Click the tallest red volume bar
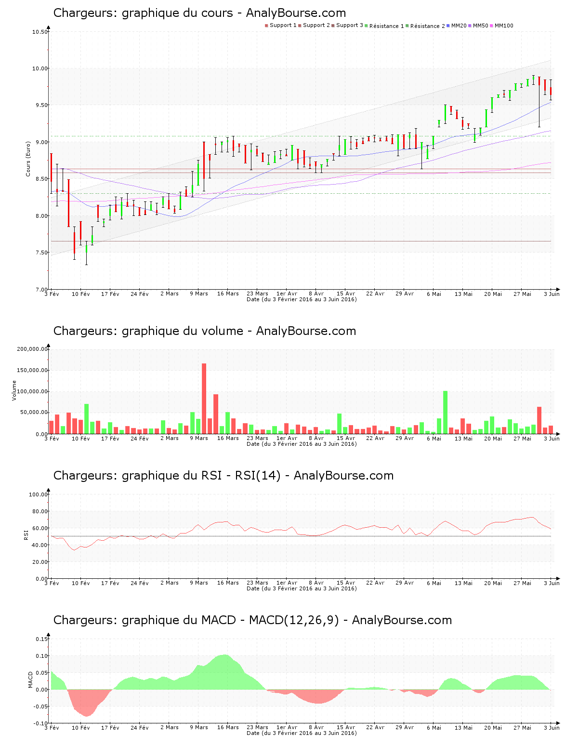This screenshot has width=578, height=747. click(204, 399)
